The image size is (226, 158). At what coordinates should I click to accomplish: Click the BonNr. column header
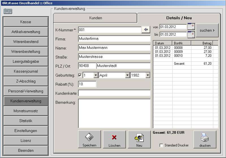tap(182, 43)
